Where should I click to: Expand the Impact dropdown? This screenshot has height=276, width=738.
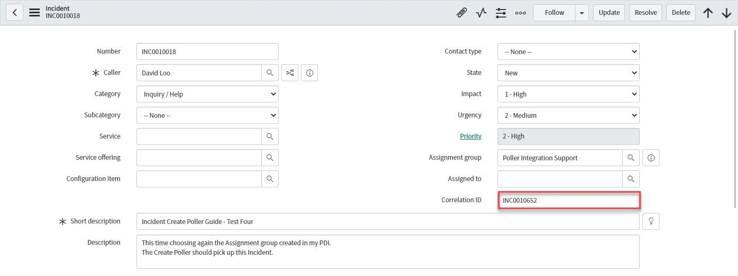pos(568,94)
